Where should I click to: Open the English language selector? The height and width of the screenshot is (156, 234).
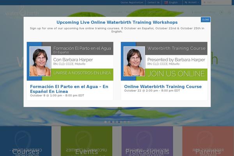(x=171, y=3)
